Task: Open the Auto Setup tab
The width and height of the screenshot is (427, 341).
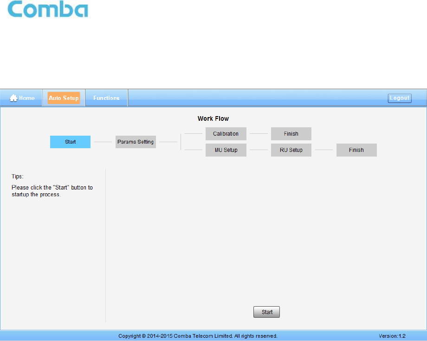Action: pyautogui.click(x=64, y=98)
